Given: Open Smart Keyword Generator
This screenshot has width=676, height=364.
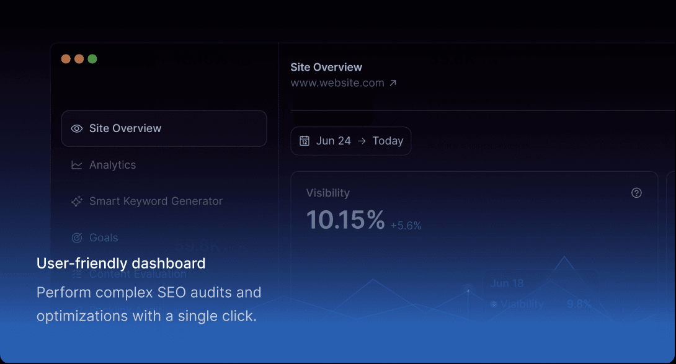Looking at the screenshot, I should click(x=147, y=202).
